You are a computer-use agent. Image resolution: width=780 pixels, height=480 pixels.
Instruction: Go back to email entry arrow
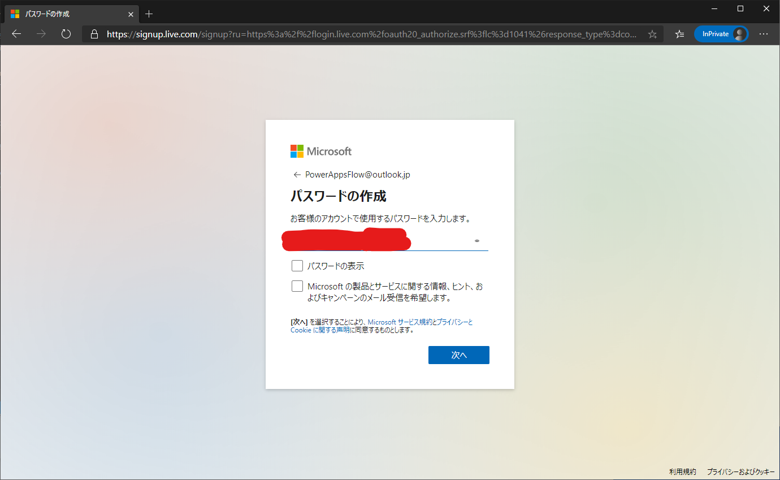coord(297,175)
